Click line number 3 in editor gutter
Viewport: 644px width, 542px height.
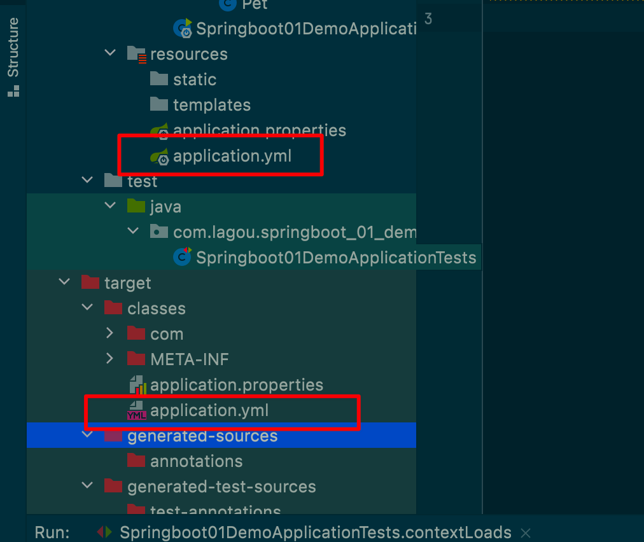[428, 18]
